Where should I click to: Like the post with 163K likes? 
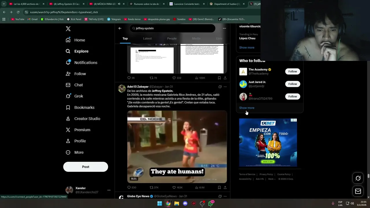coord(177,187)
